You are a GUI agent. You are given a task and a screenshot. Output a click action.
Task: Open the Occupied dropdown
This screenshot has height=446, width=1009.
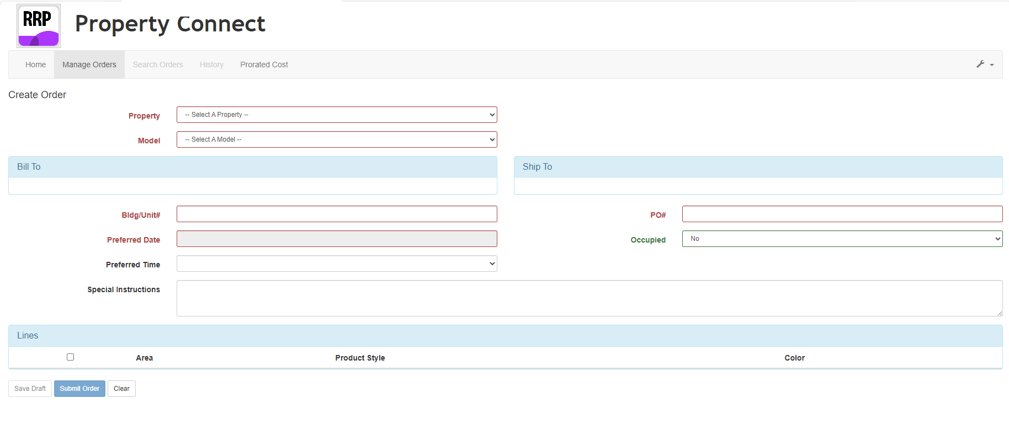842,239
